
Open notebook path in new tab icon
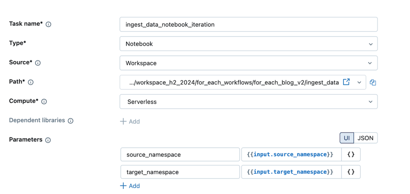[x=346, y=82]
